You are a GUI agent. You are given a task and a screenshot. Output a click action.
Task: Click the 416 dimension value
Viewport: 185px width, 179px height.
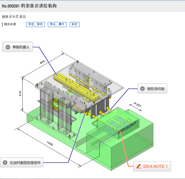pos(20,93)
